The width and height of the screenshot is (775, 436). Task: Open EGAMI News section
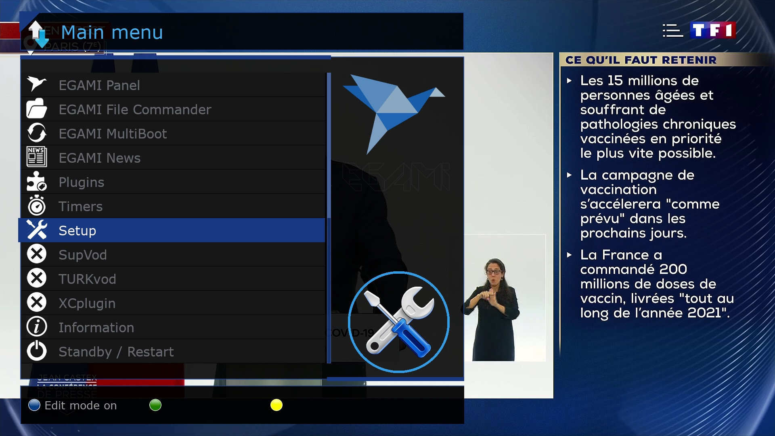coord(100,157)
